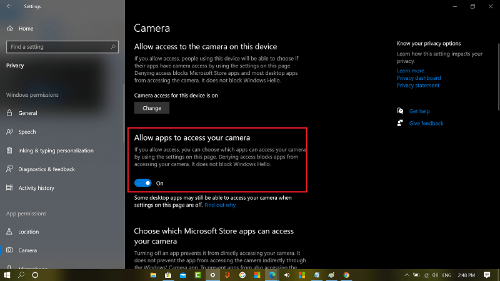500x281 pixels.
Task: Click the General lock icon
Action: click(9, 113)
